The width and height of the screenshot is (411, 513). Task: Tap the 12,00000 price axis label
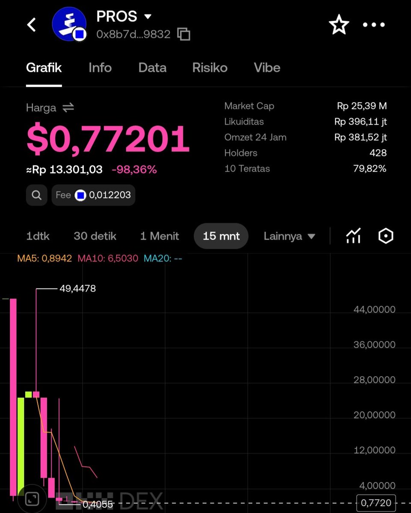tap(375, 450)
